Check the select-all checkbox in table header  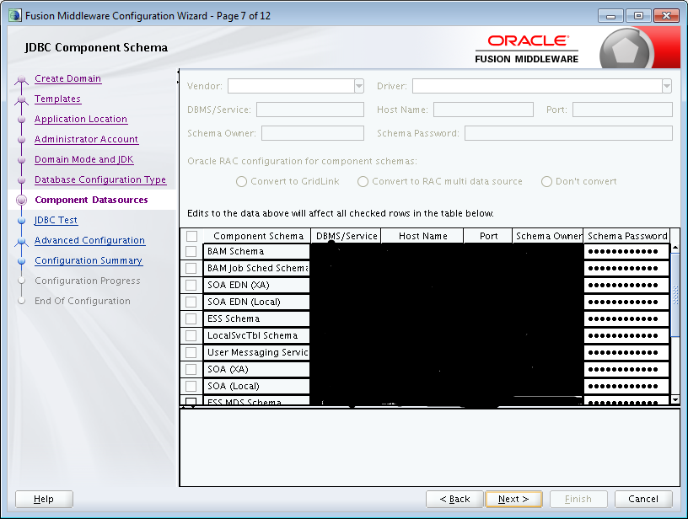190,235
